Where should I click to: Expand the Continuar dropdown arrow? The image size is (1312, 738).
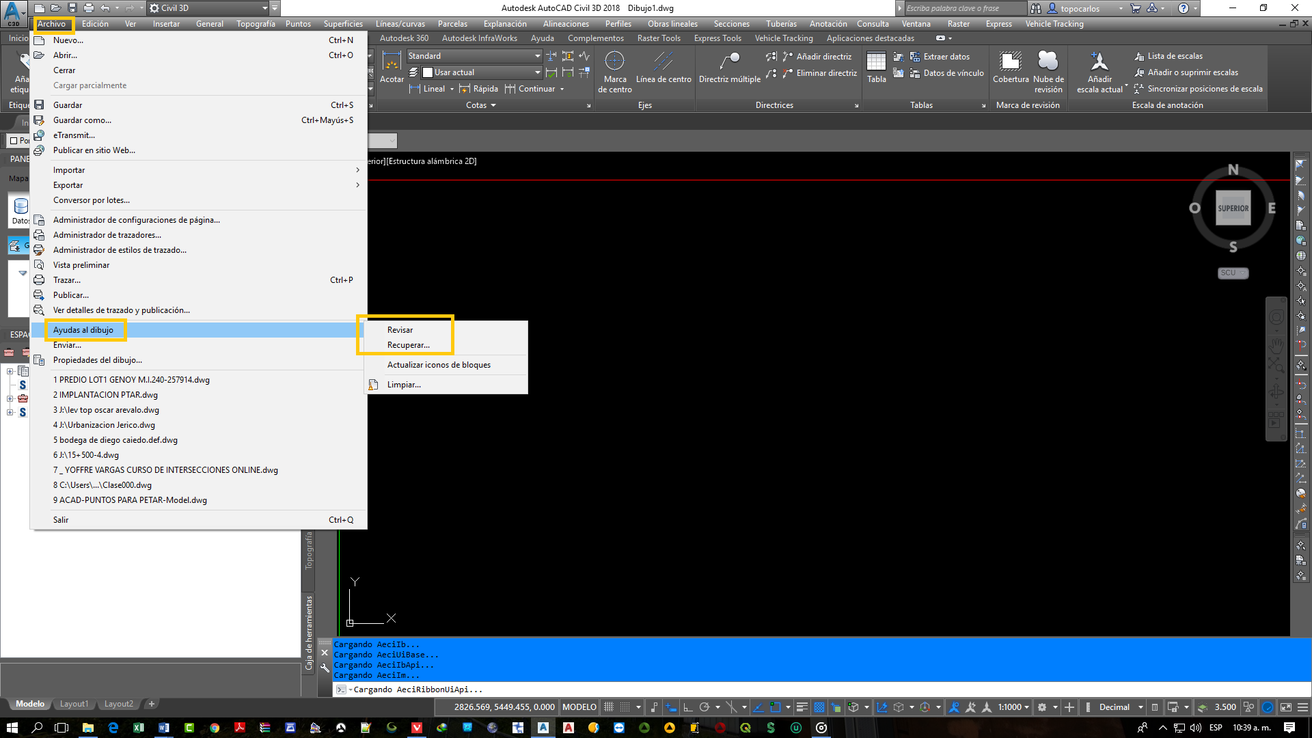562,89
